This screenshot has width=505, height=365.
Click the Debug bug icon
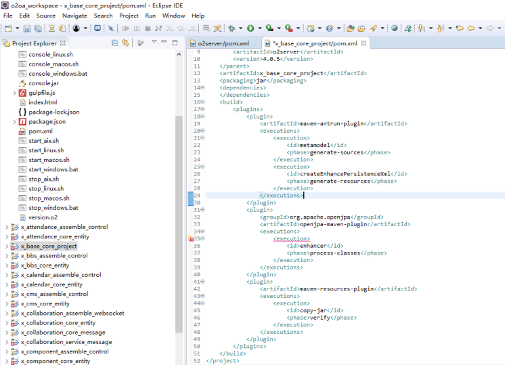coord(232,28)
